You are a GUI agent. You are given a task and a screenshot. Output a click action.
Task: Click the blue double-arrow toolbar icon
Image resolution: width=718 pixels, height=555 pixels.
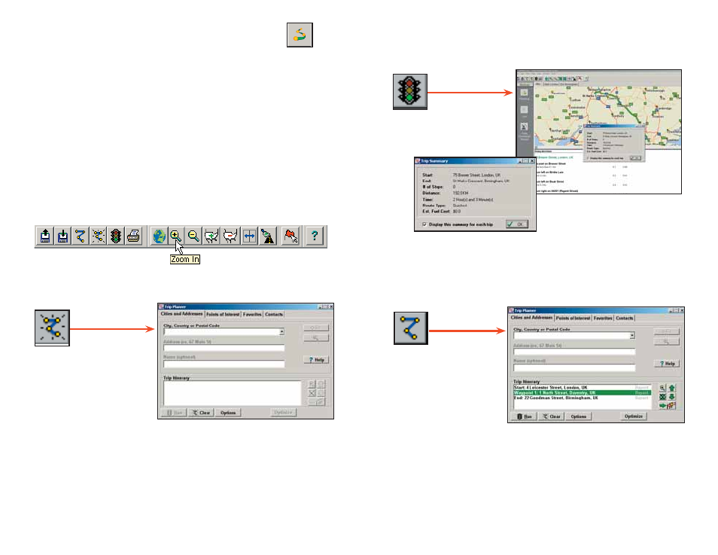pyautogui.click(x=249, y=236)
